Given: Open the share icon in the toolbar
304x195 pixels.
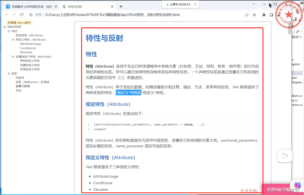Looking at the screenshot, I should coord(247,15).
